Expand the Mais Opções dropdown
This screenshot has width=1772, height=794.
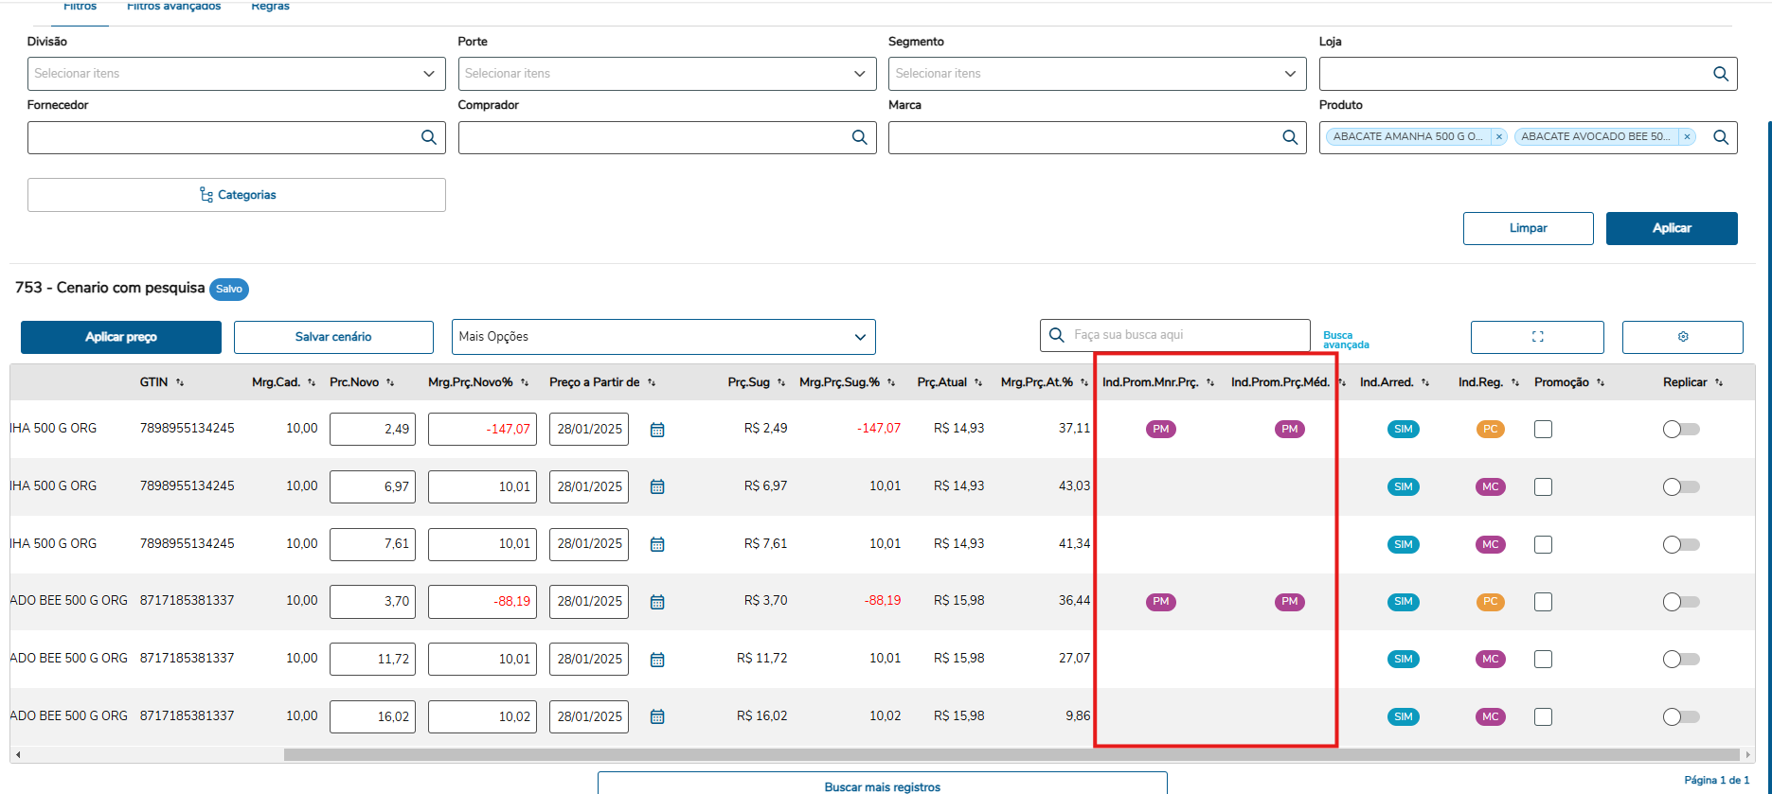coord(859,337)
